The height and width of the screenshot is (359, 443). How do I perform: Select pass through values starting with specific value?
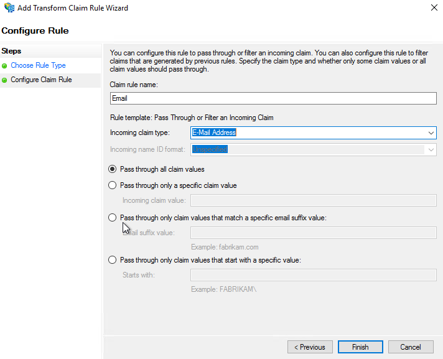pos(113,260)
